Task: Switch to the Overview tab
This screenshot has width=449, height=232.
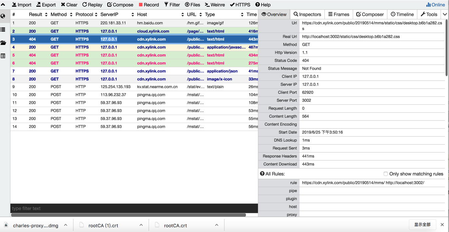Action: click(274, 14)
